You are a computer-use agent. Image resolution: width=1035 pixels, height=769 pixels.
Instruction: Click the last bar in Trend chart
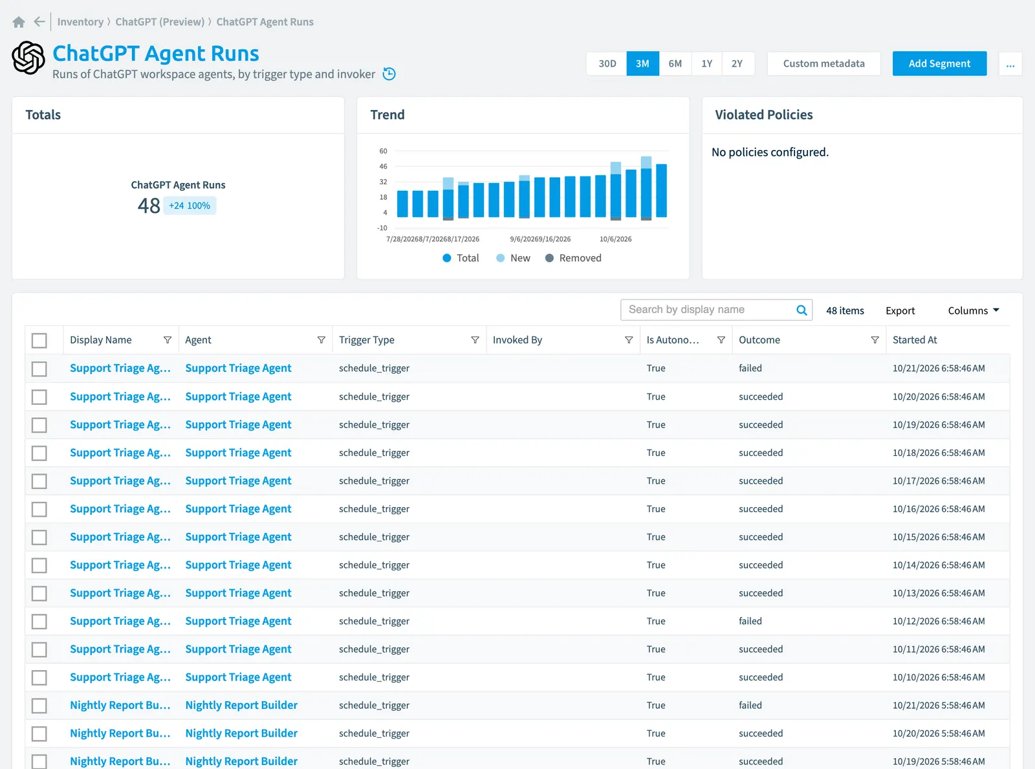coord(661,191)
